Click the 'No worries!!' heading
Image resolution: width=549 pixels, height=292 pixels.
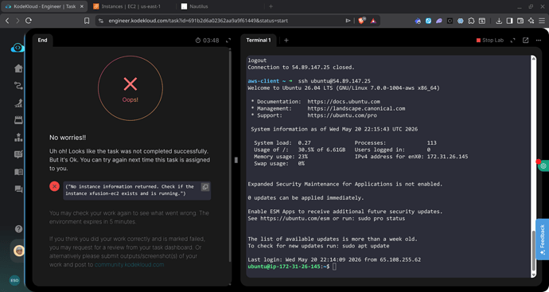pyautogui.click(x=68, y=138)
